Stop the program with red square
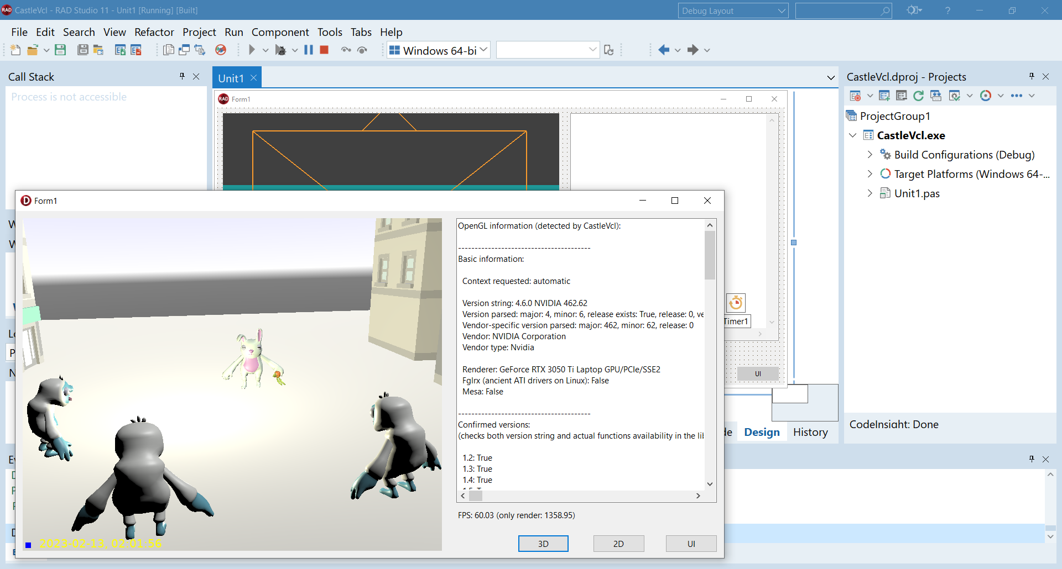Viewport: 1062px width, 569px height. (x=325, y=50)
